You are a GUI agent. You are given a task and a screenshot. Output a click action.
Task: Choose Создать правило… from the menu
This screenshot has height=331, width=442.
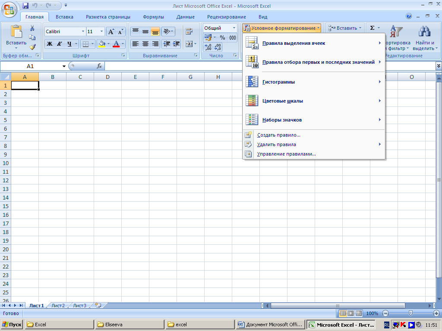click(314, 135)
